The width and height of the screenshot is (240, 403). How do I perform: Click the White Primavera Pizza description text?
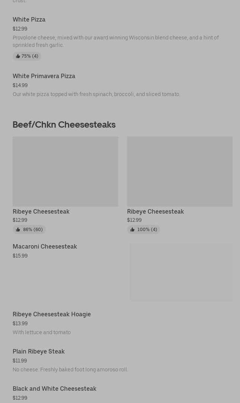point(96,94)
